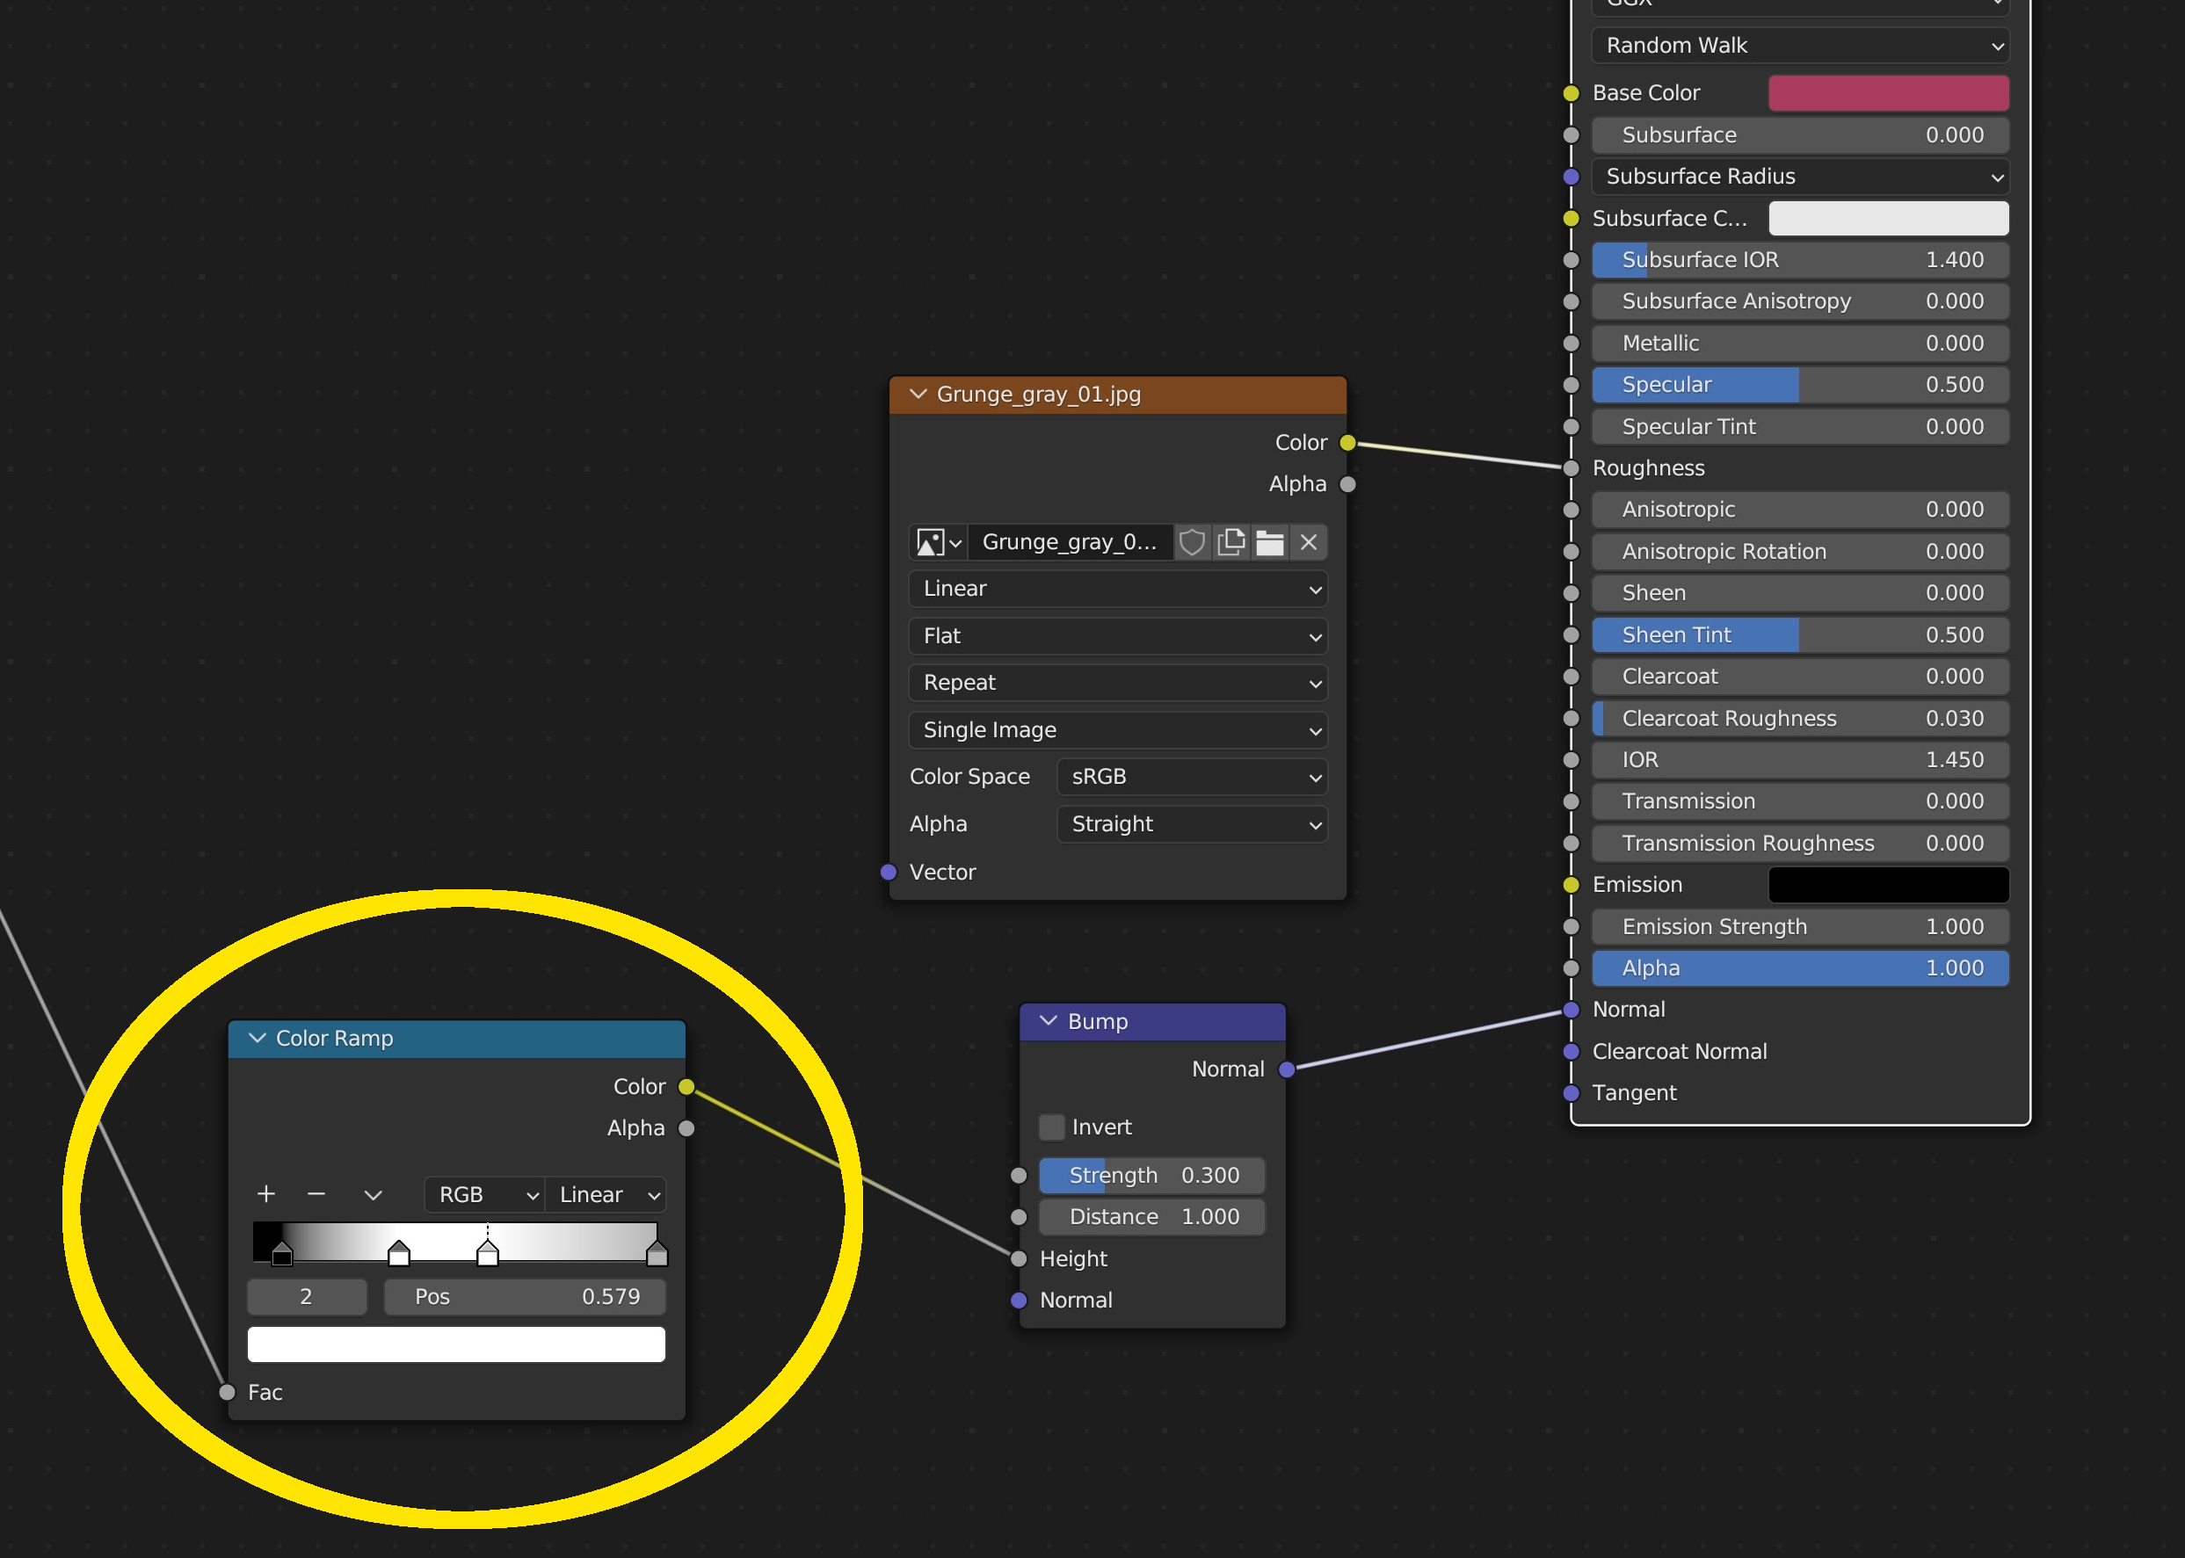The width and height of the screenshot is (2185, 1558).
Task: Open the Random Walk subsurface method dropdown
Action: pos(1799,45)
